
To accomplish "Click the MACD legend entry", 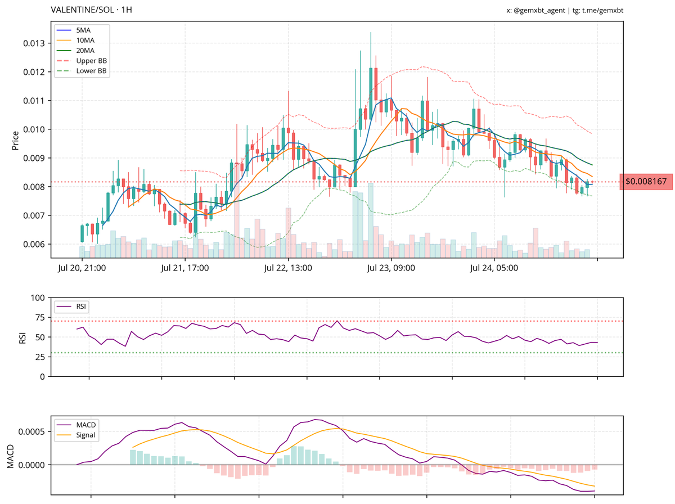I will tap(76, 424).
